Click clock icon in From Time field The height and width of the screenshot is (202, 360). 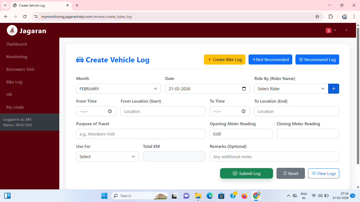tap(110, 111)
